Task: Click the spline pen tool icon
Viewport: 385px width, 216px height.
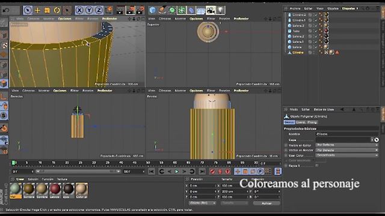Action: [x=162, y=10]
